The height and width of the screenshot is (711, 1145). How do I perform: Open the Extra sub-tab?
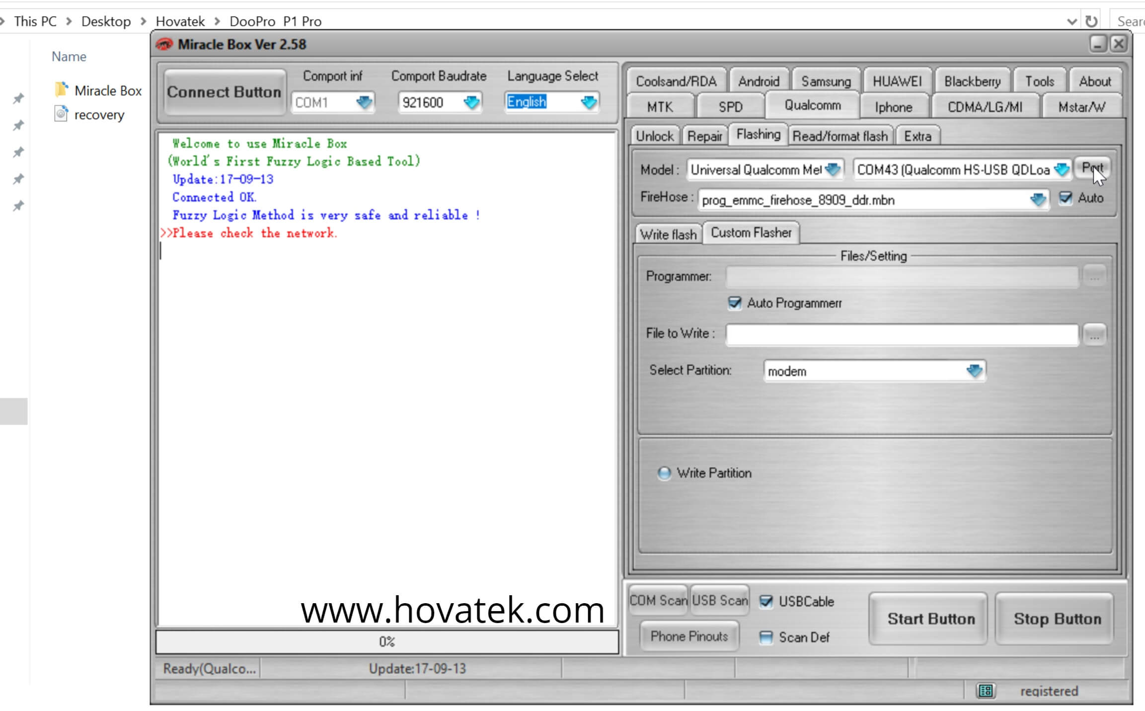(917, 136)
